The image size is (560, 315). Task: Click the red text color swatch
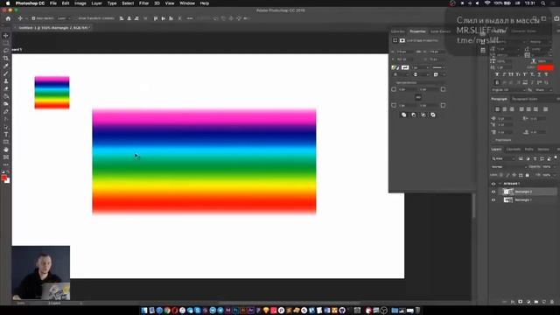pyautogui.click(x=545, y=67)
